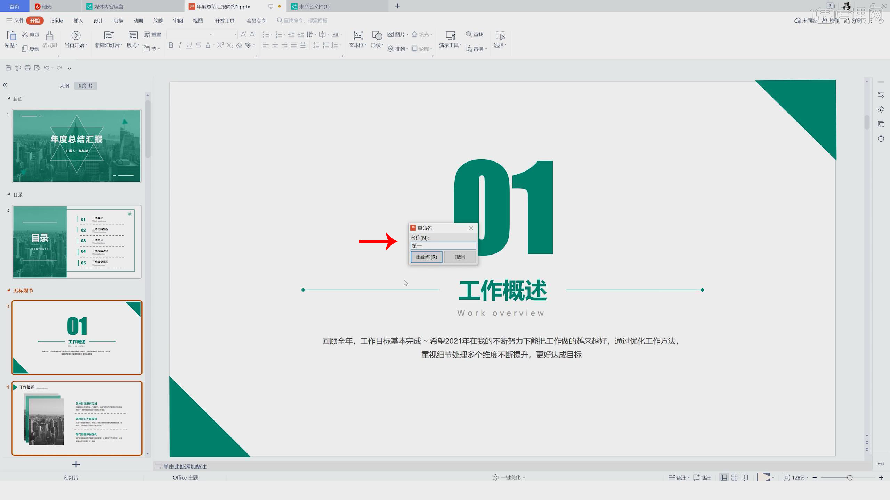Click the 重命名(R) button in the dialog
890x500 pixels.
426,257
